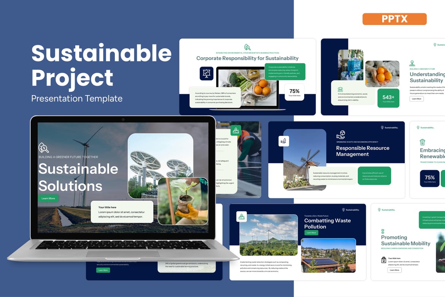Viewport: 445px width, 297px height.
Task: Click Responsible Resource Management heading
Action: pyautogui.click(x=363, y=151)
